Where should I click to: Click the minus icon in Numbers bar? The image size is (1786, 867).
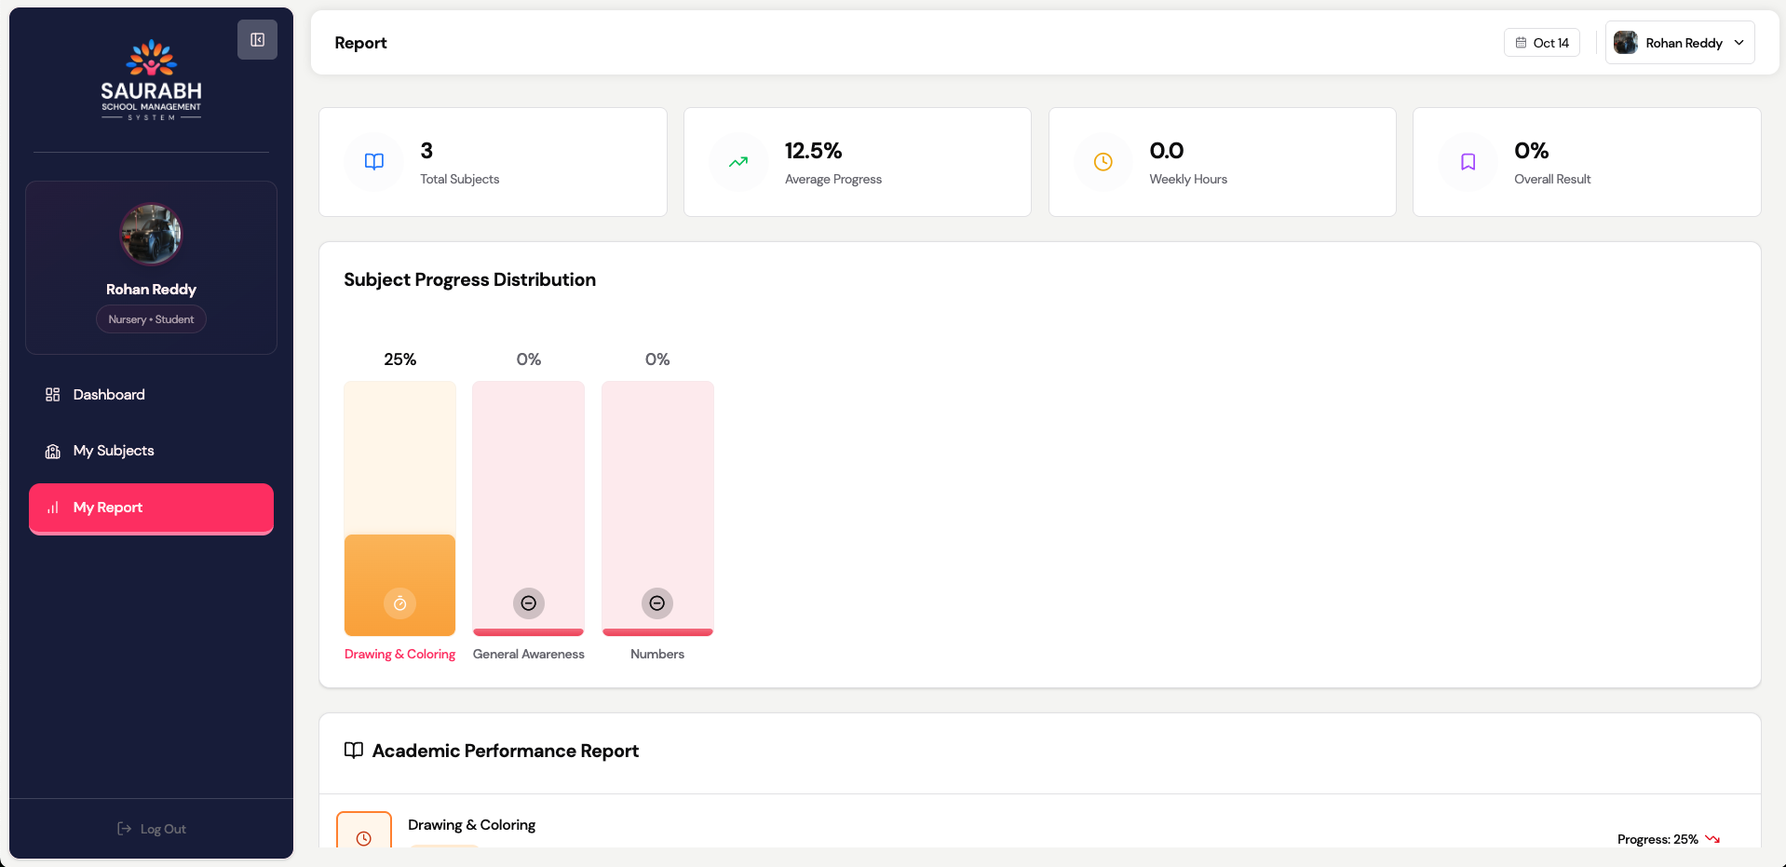tap(656, 603)
